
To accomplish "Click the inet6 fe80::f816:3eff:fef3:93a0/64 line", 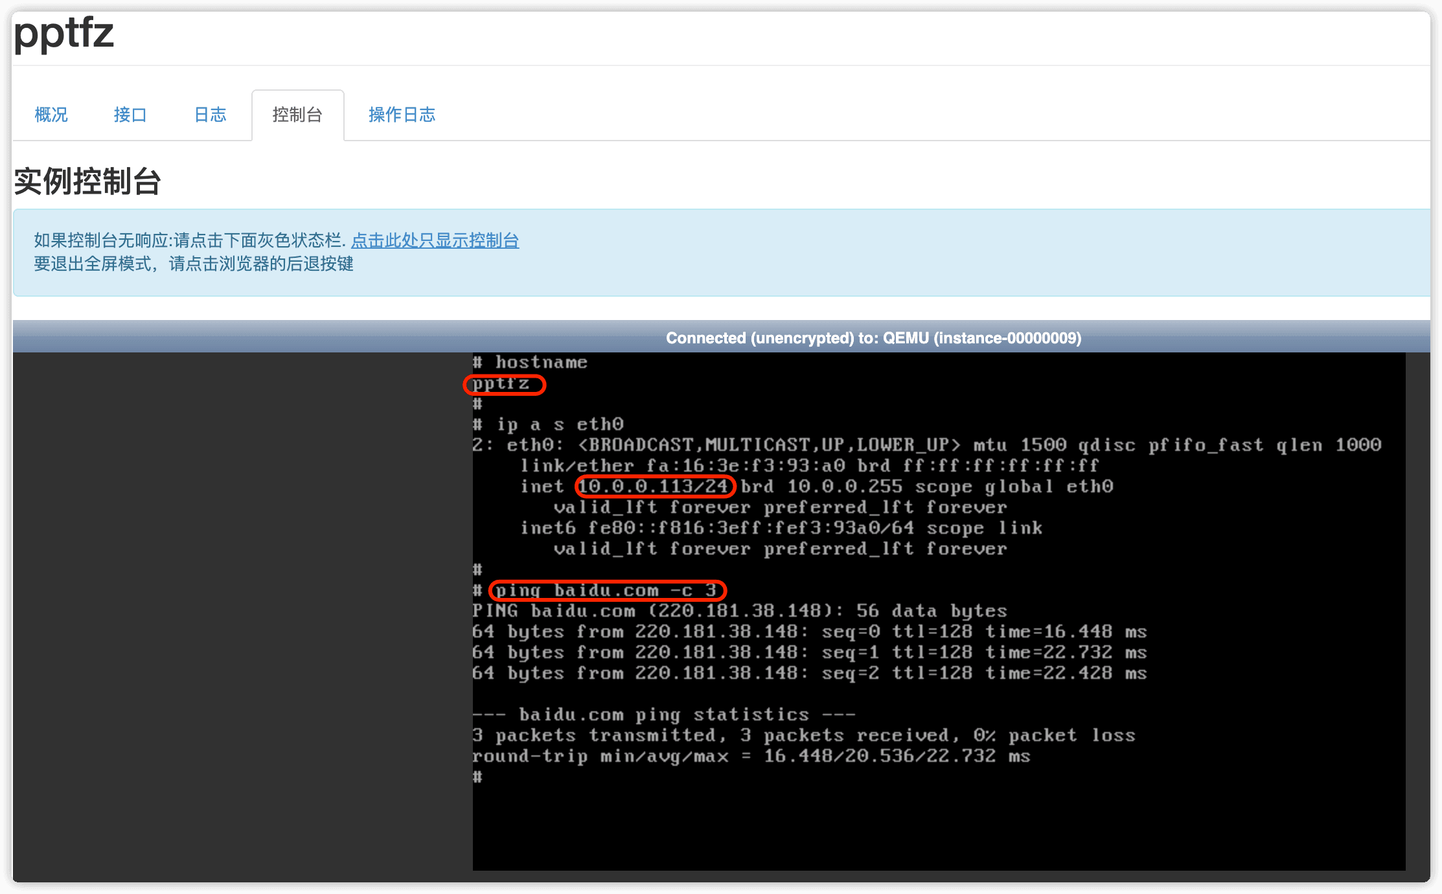I will pyautogui.click(x=781, y=527).
